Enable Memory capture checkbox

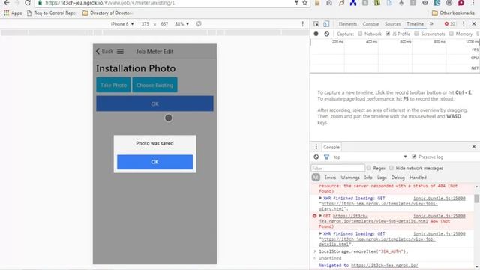(x=451, y=34)
